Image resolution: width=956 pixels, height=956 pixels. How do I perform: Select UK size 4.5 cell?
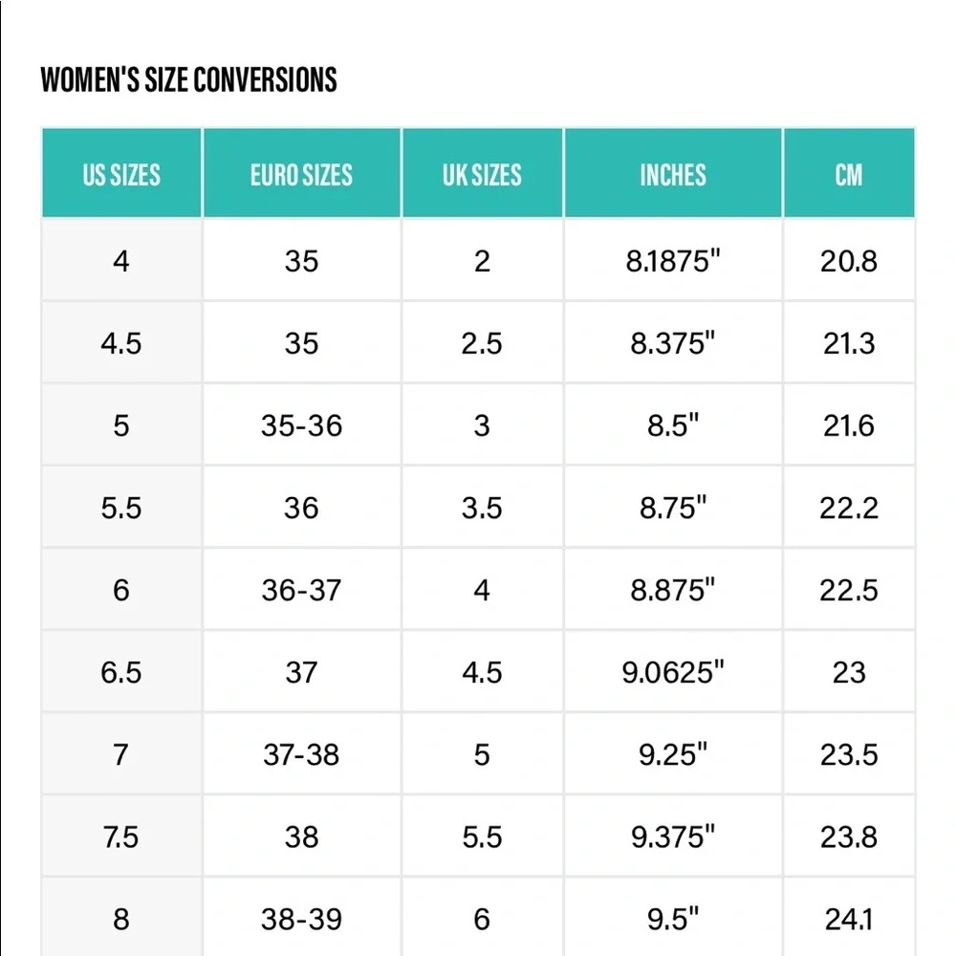tap(482, 672)
